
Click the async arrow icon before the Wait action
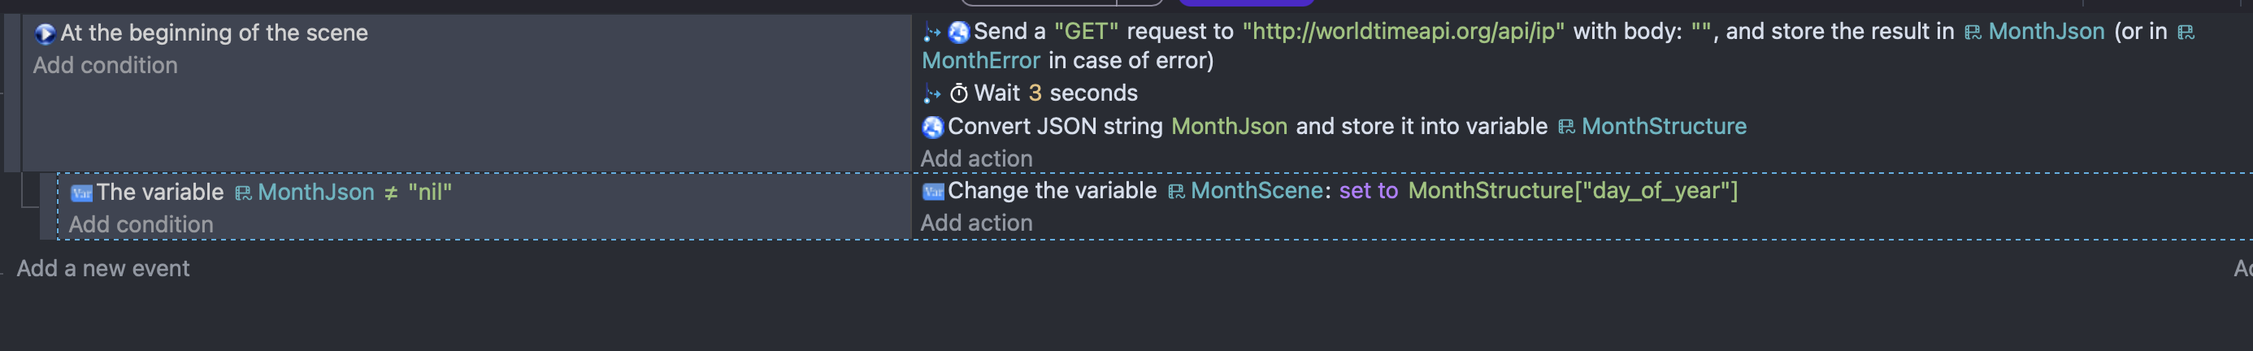pos(932,93)
